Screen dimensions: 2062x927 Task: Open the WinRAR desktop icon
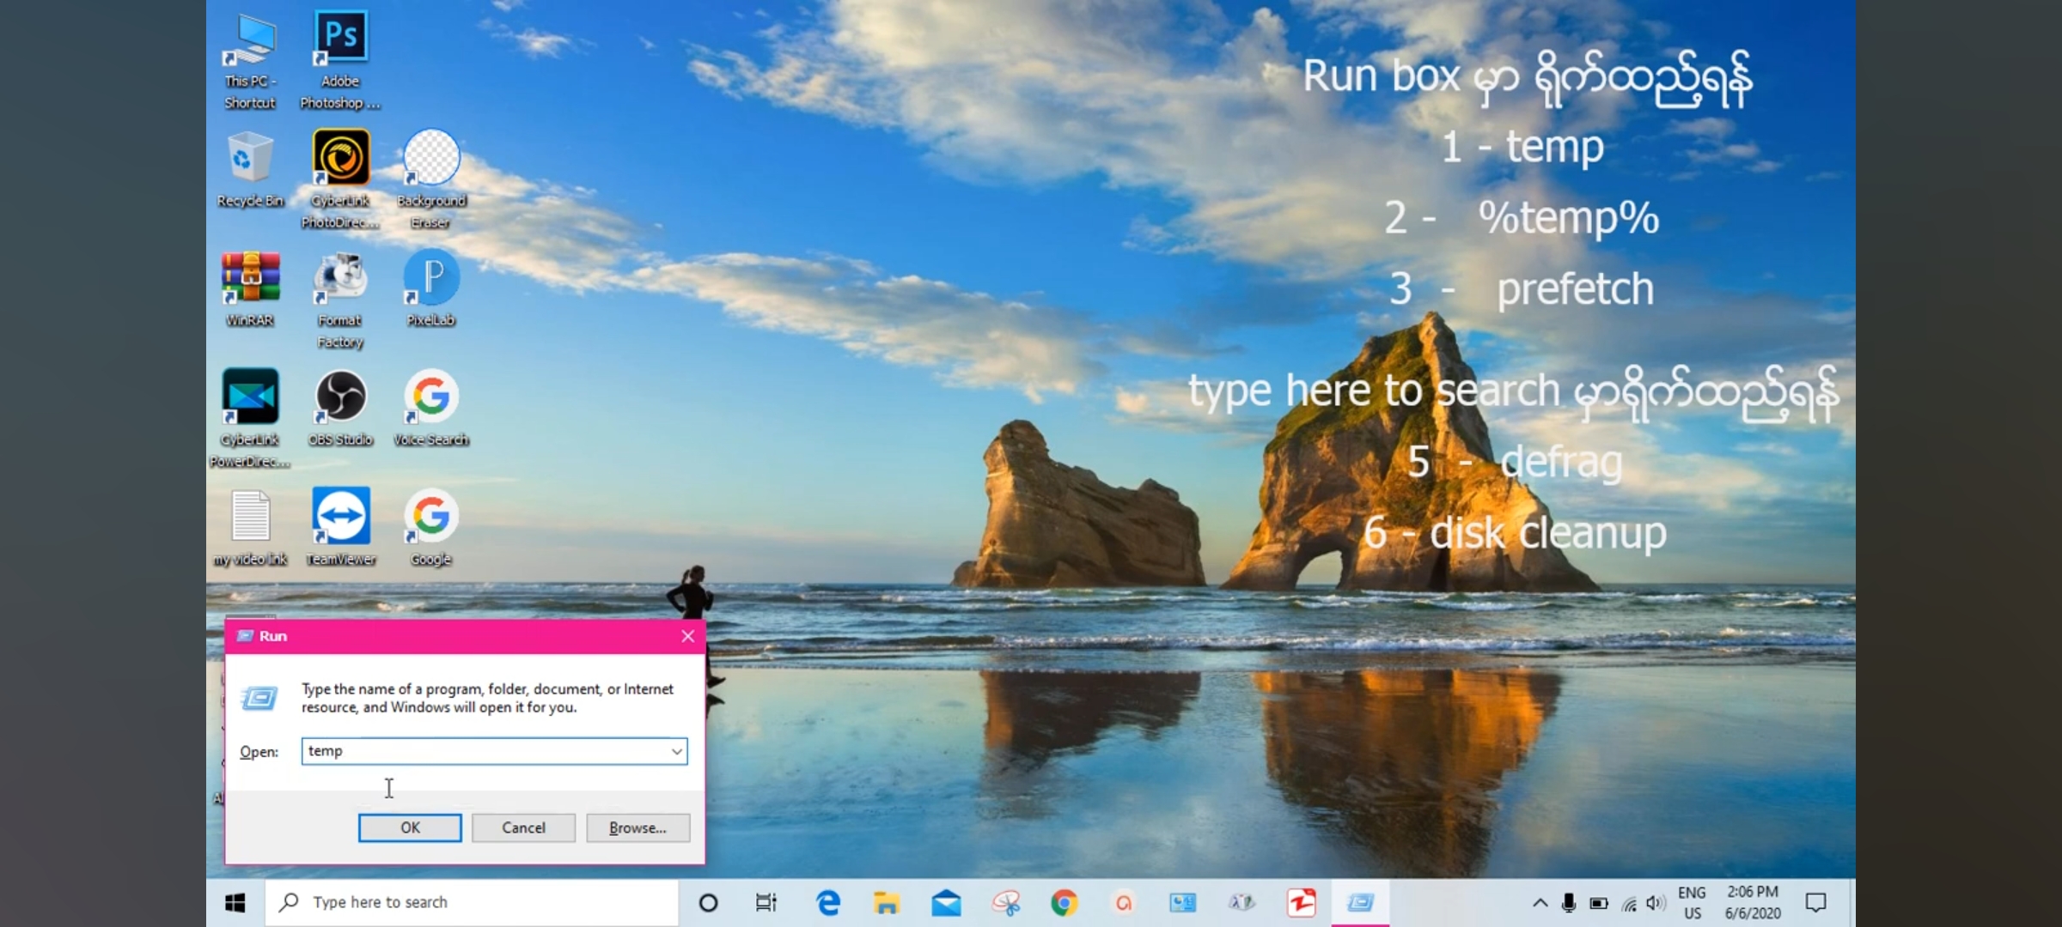[x=250, y=278]
